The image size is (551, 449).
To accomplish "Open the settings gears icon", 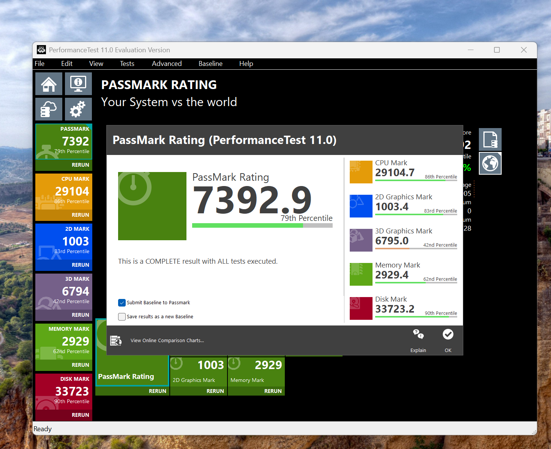I will click(x=78, y=109).
